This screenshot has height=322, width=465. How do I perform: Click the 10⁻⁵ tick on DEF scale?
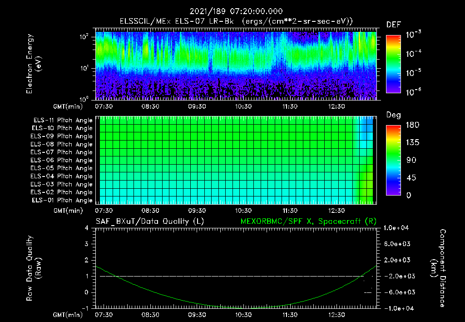[413, 73]
